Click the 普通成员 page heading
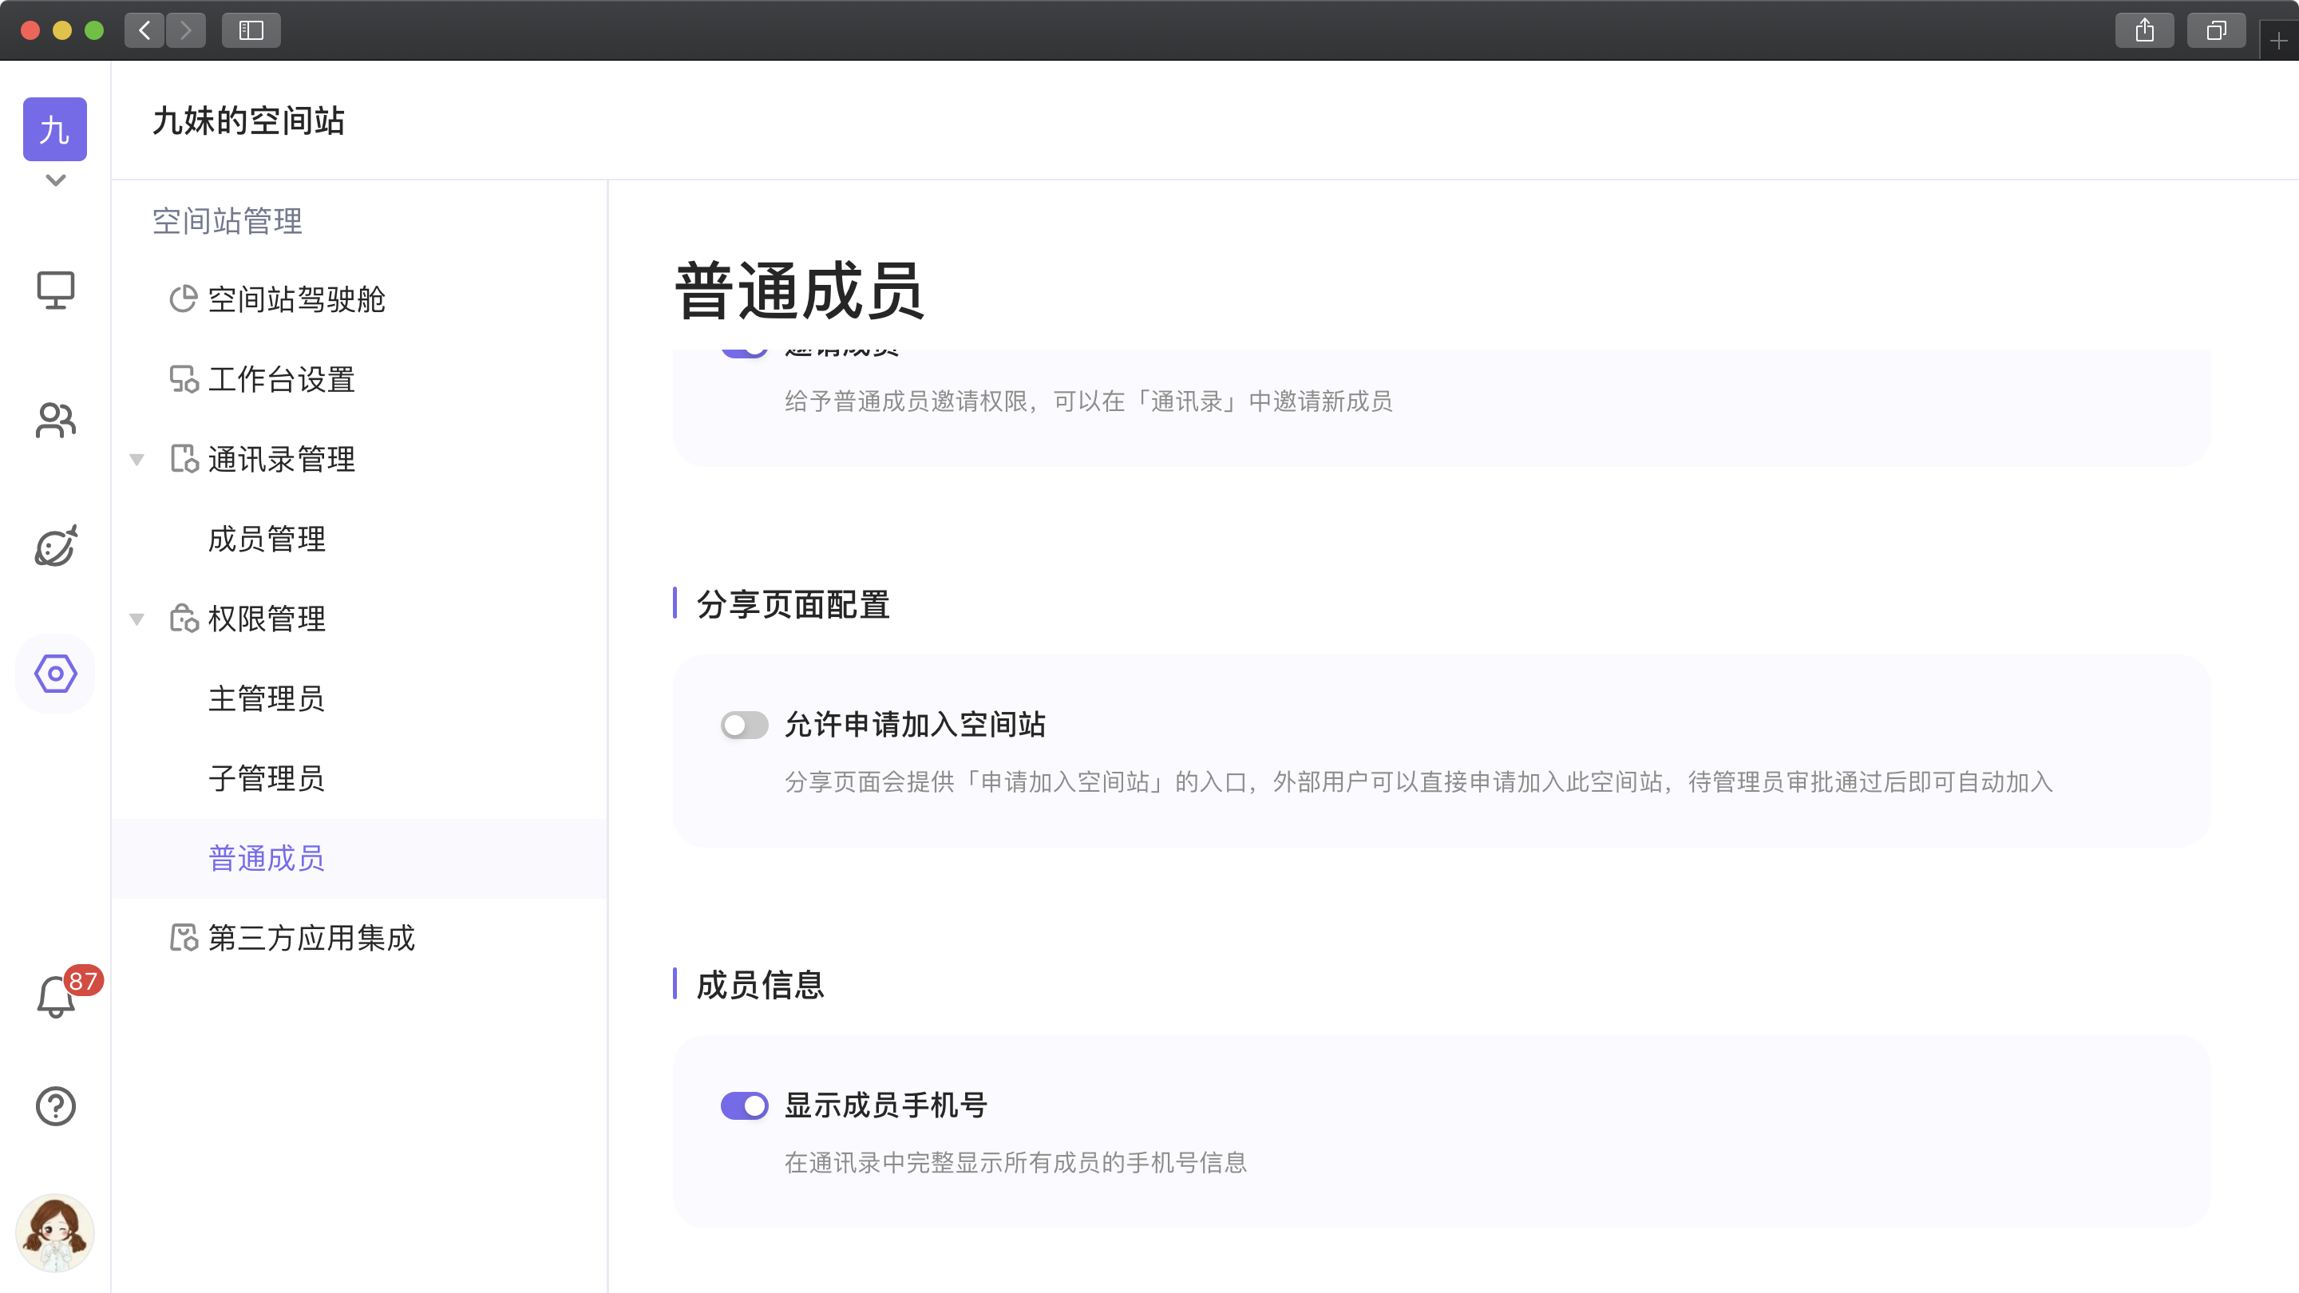This screenshot has width=2299, height=1293. coord(800,291)
